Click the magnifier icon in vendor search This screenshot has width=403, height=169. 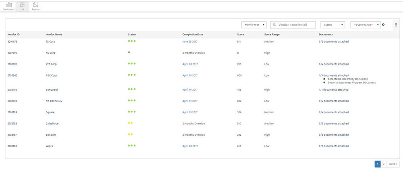[x=274, y=25]
